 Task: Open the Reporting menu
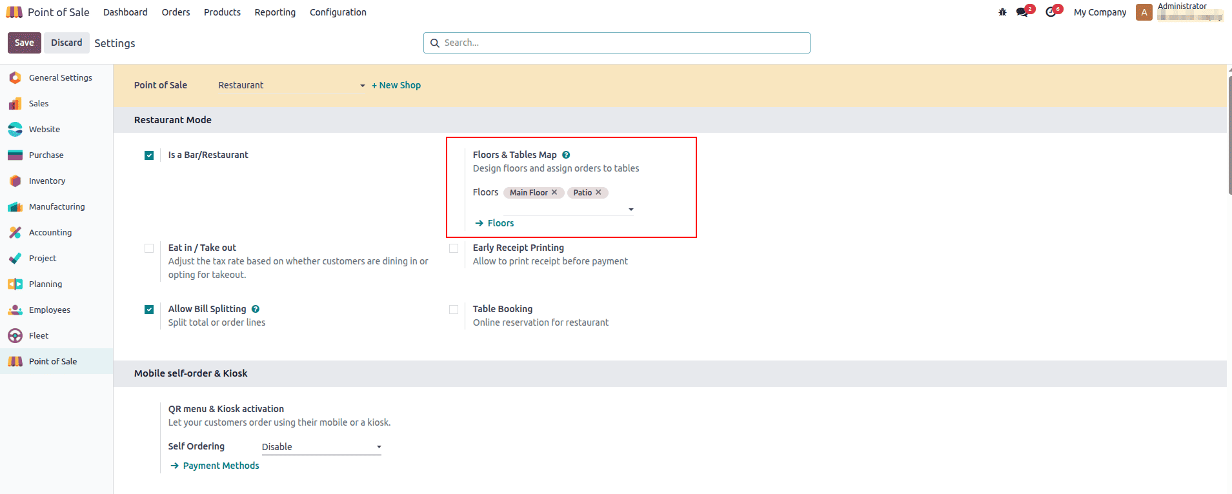[275, 12]
